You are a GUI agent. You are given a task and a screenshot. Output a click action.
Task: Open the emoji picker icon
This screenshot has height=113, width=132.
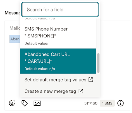pyautogui.click(x=12, y=103)
